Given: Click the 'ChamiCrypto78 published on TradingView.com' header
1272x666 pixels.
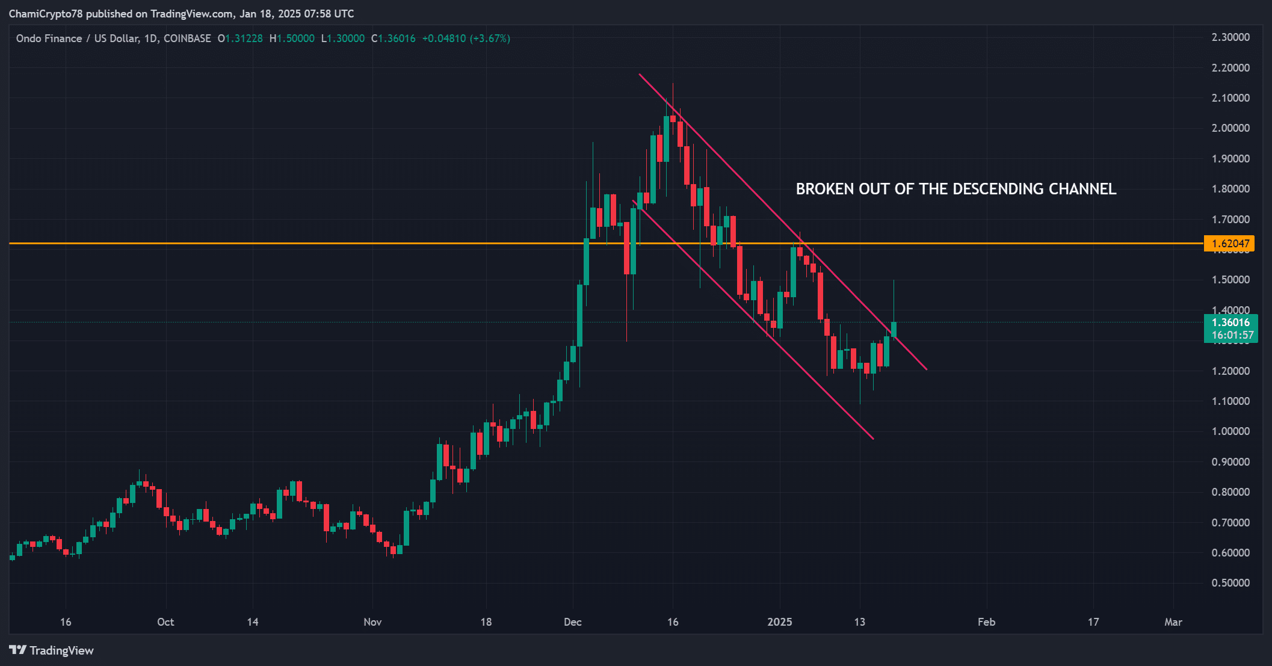Looking at the screenshot, I should point(181,13).
